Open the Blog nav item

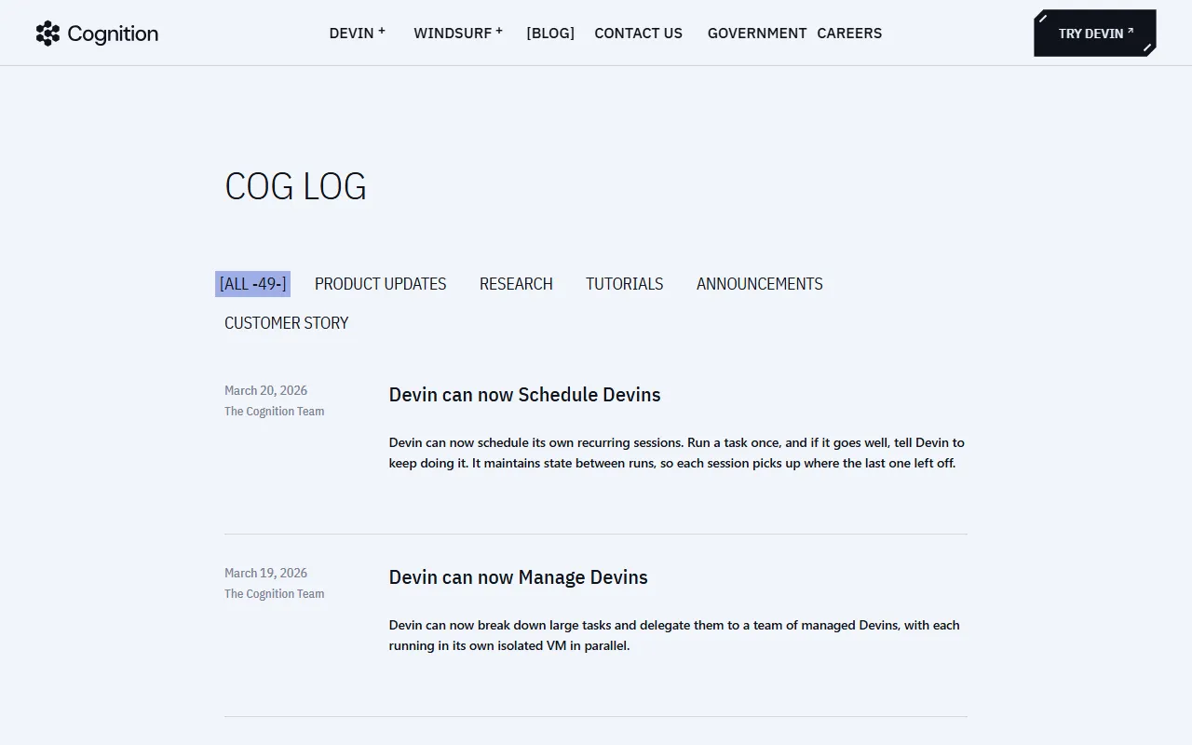click(550, 34)
